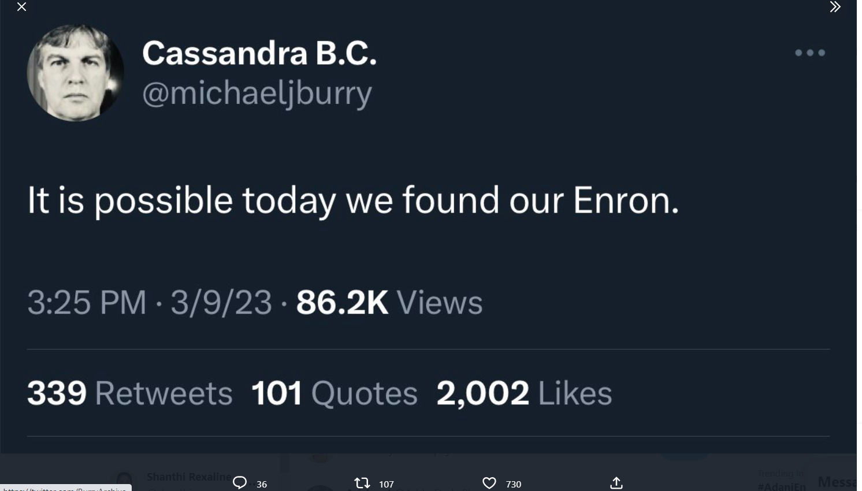
Task: Retweet using the retweet arrows icon
Action: pyautogui.click(x=362, y=483)
